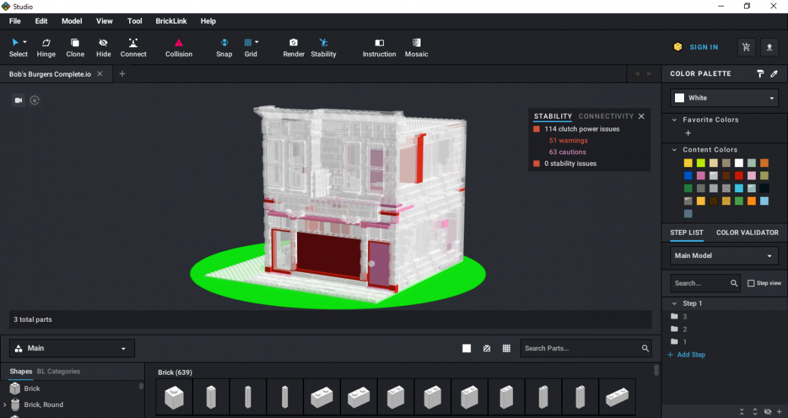Pick the white content color swatch

tap(739, 163)
